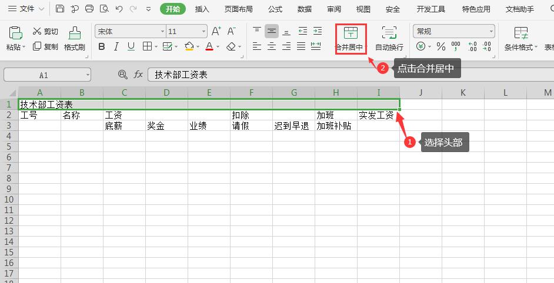This screenshot has height=283, width=554.
Task: Click the Merge and Center (合并居中) button
Action: coord(351,39)
